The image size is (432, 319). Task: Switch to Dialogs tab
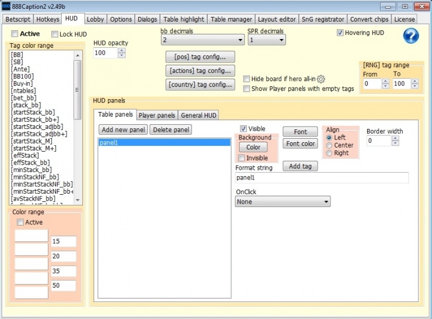(x=147, y=19)
